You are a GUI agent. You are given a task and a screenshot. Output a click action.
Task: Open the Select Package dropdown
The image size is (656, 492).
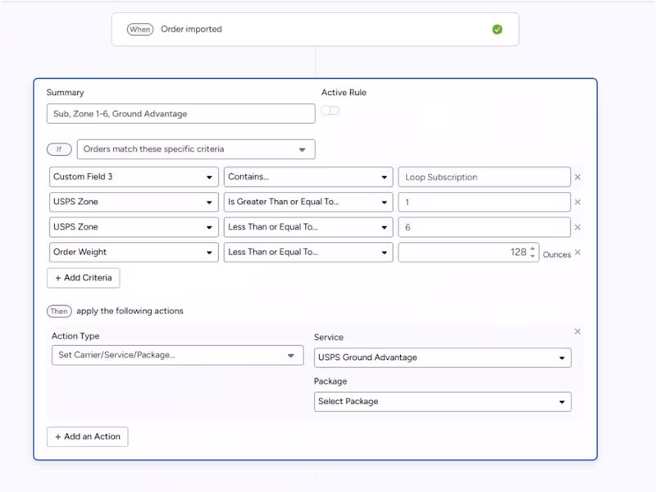pos(443,402)
